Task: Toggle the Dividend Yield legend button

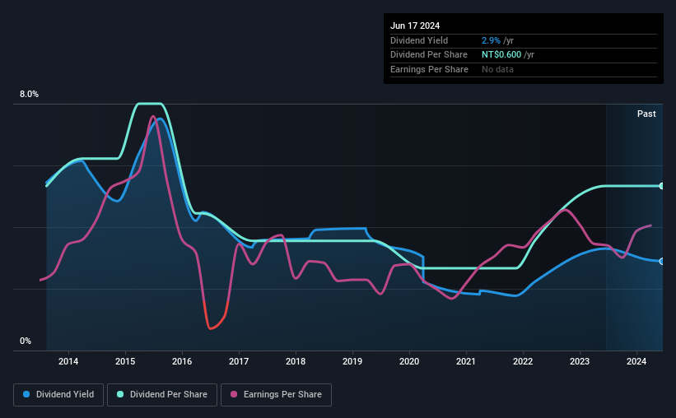Action: (58, 395)
